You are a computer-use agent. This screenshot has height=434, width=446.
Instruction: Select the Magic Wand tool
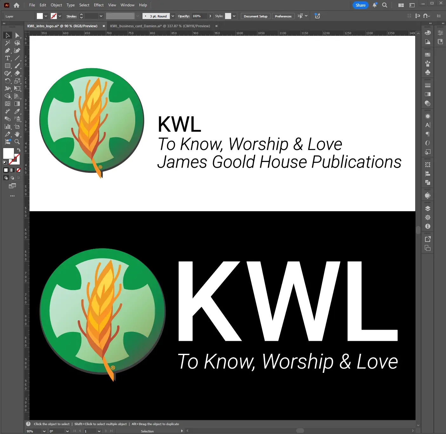(x=8, y=43)
